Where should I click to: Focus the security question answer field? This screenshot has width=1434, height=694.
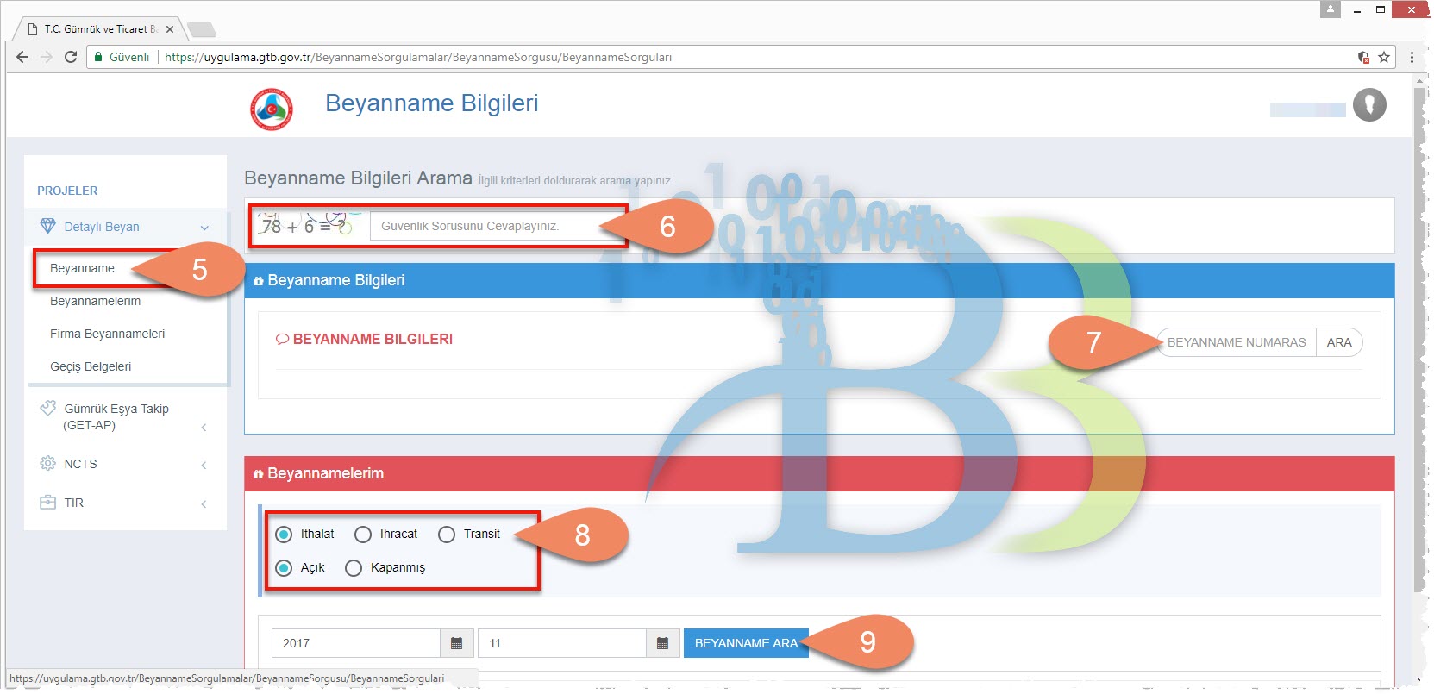click(492, 227)
